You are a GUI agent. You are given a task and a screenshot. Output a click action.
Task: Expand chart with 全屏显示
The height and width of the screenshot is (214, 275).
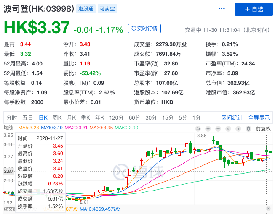point(259,118)
